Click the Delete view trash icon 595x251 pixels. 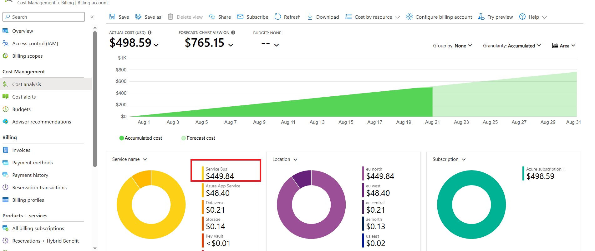pos(170,17)
